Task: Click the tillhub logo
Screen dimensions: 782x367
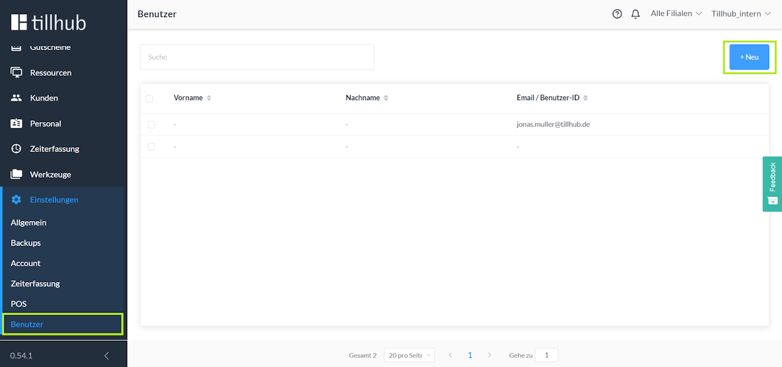Action: (x=48, y=23)
